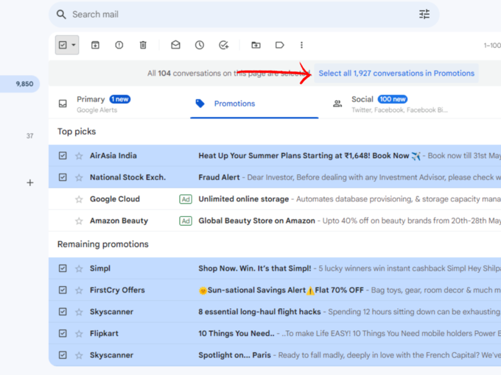This screenshot has width=501, height=375.
Task: Open search filter options icon
Action: click(424, 15)
